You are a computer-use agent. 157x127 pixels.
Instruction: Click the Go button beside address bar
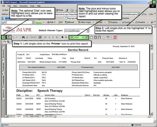click(x=144, y=14)
